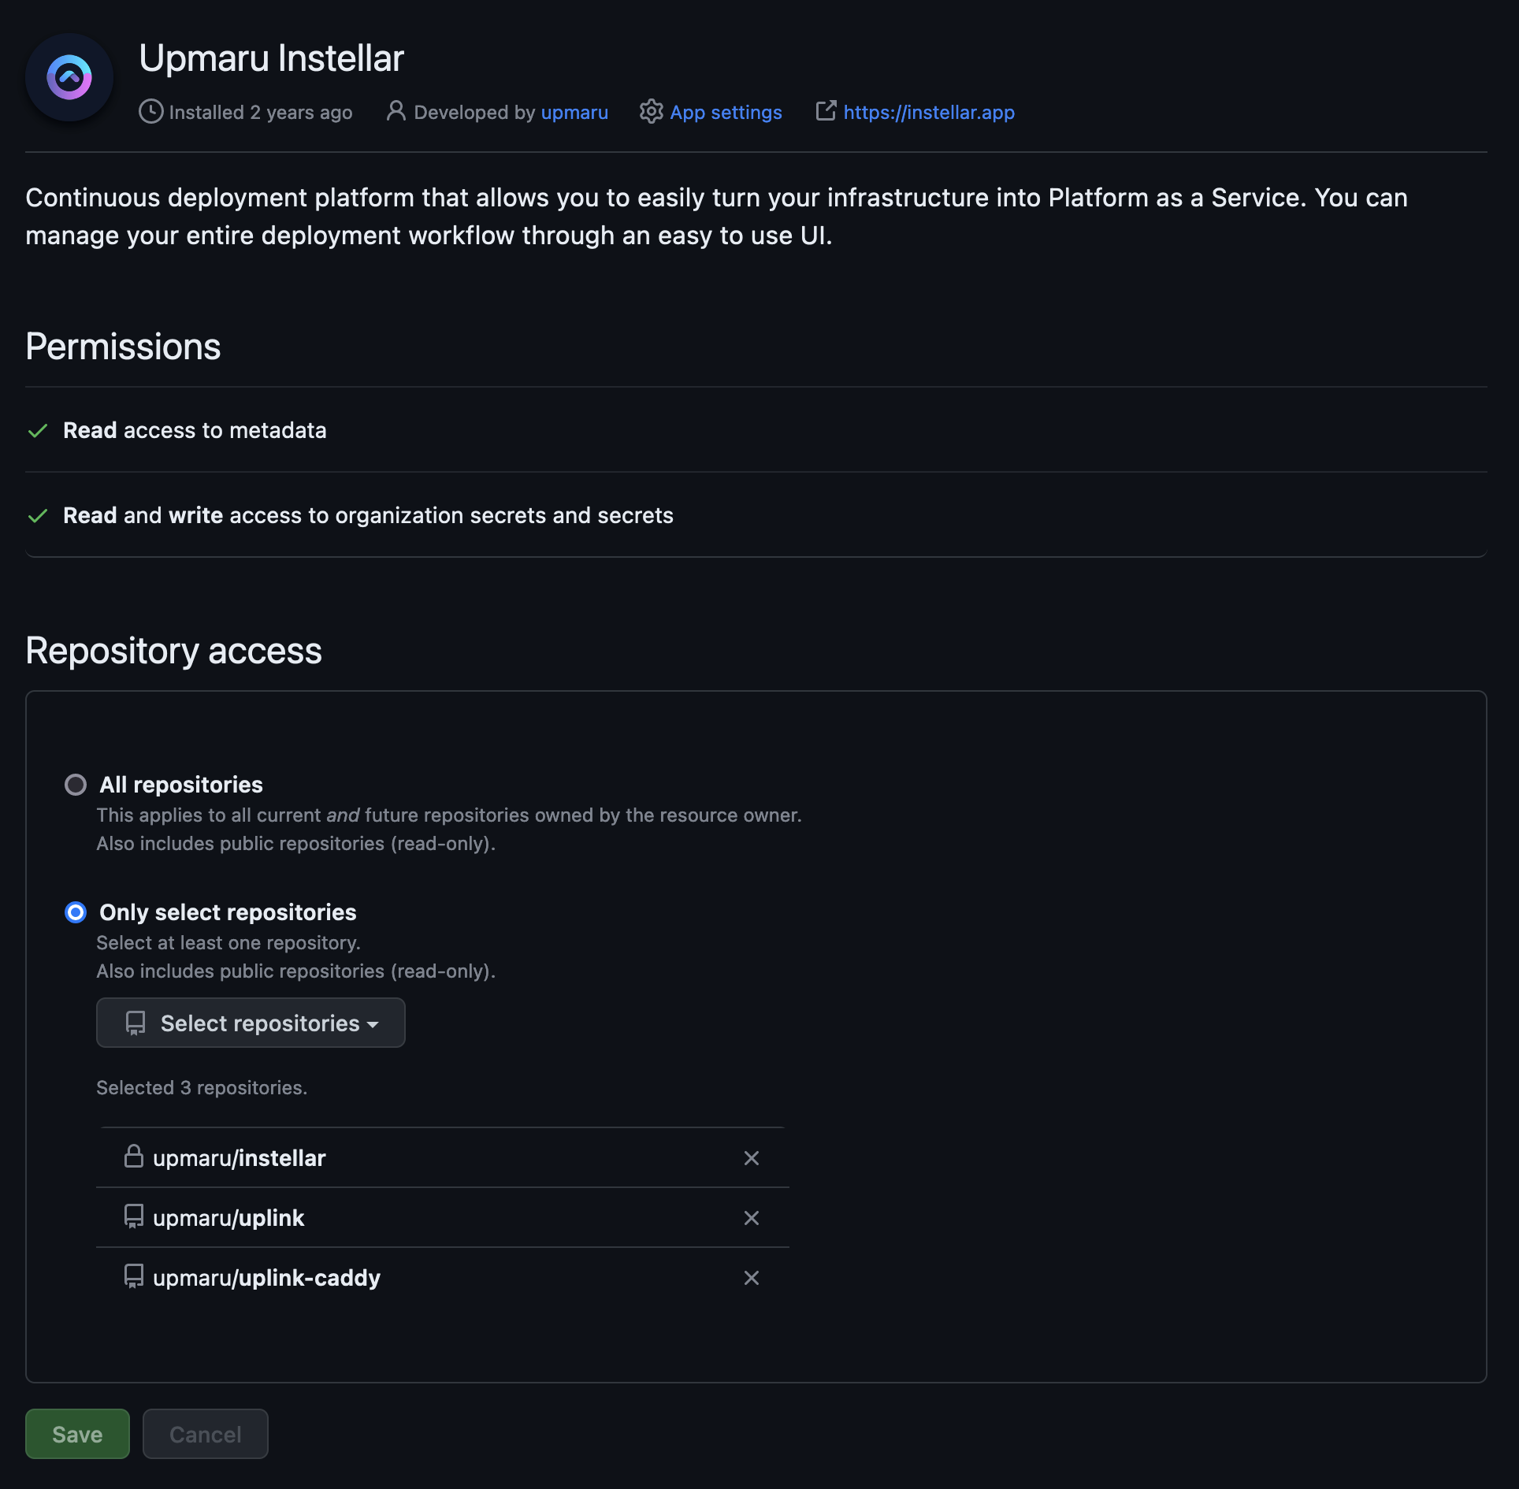Open the Select repositories dropdown

250,1023
